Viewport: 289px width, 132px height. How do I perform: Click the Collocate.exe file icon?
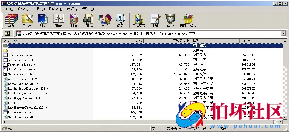[5, 60]
